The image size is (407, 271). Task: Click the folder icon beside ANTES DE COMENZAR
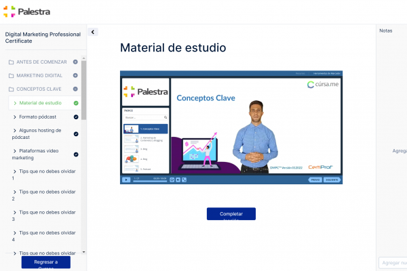pos(11,62)
